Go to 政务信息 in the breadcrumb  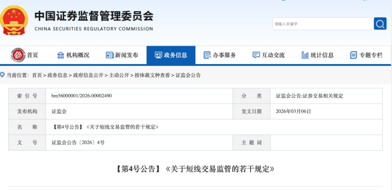pos(57,75)
